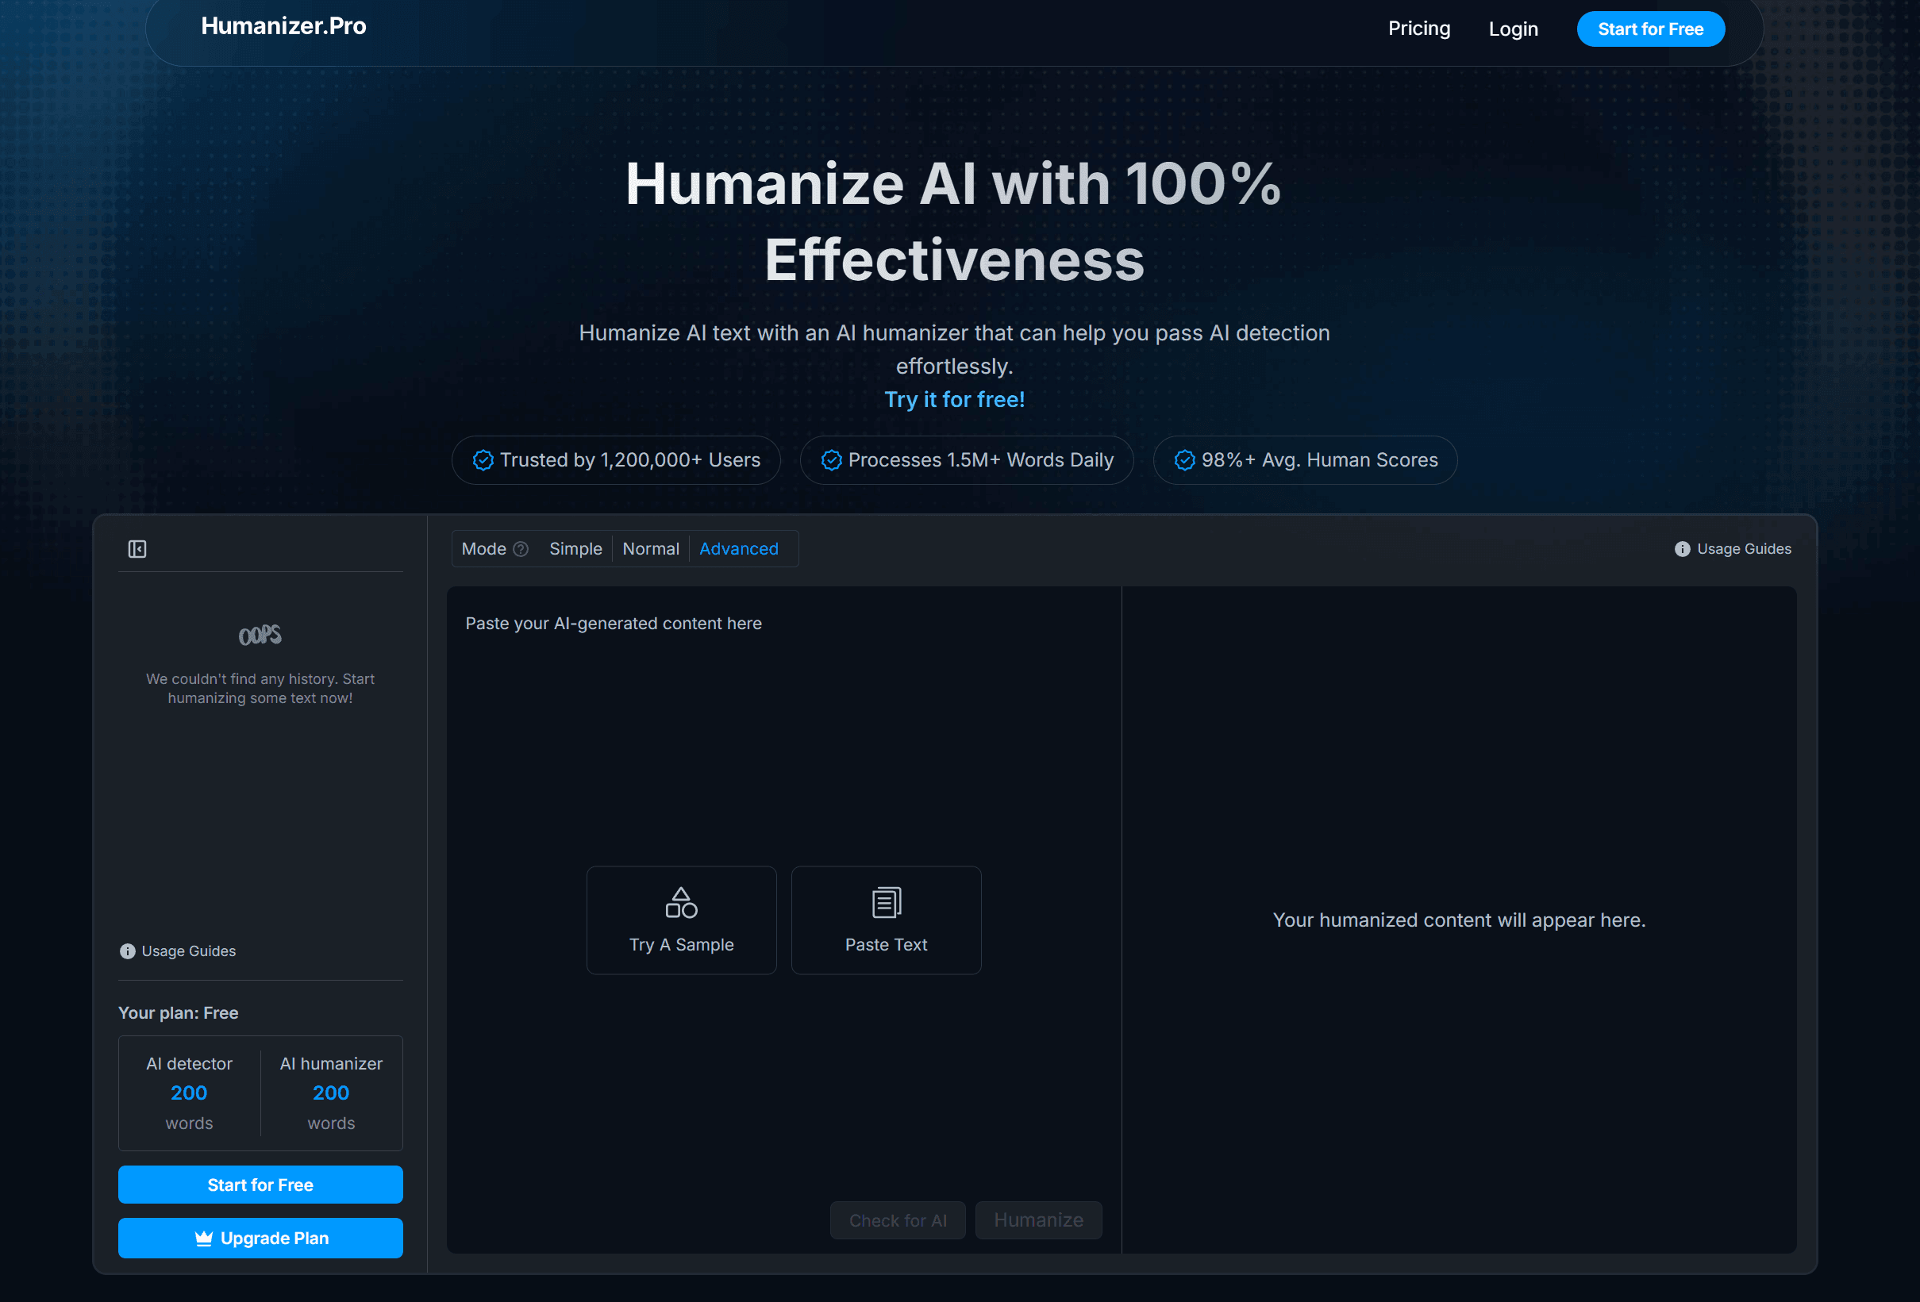Select Advanced mode
Screen dimensions: 1920x1302
[739, 549]
